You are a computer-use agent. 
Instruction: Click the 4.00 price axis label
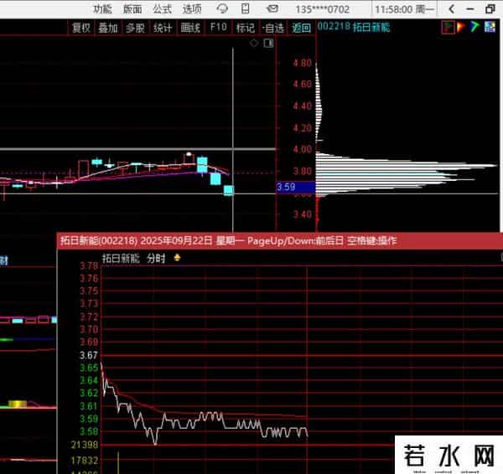coord(302,149)
